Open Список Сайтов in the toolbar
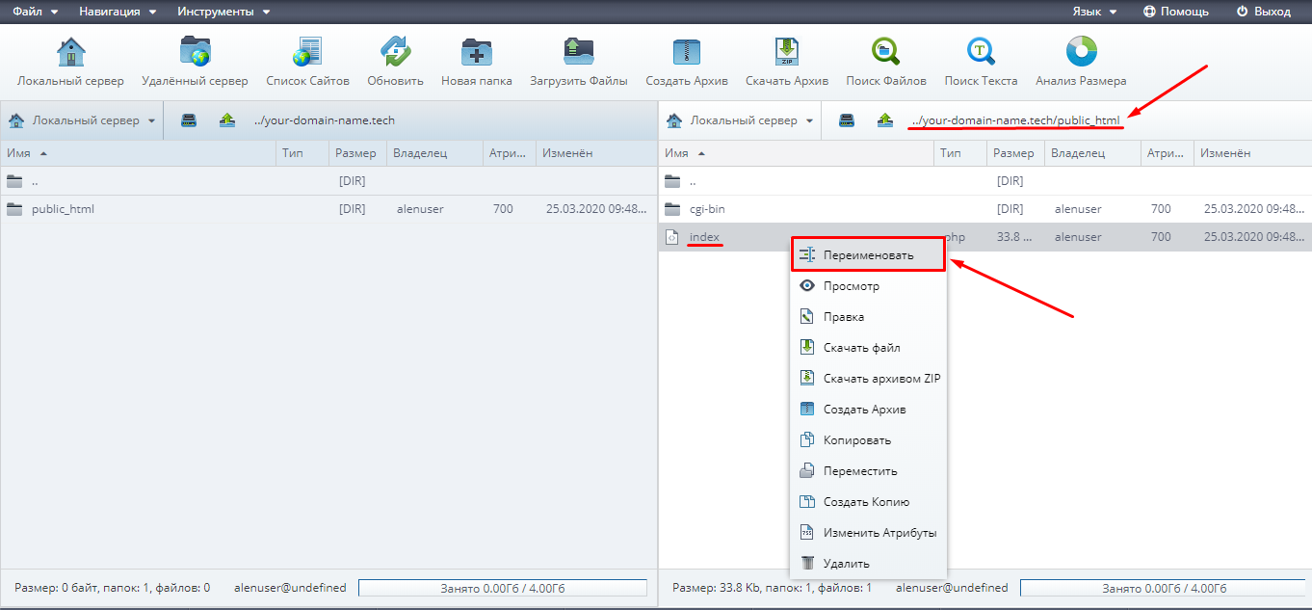This screenshot has width=1312, height=610. pyautogui.click(x=309, y=62)
